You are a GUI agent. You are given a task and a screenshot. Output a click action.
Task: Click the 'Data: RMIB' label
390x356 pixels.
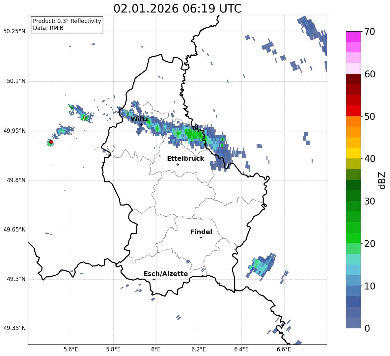tap(48, 28)
